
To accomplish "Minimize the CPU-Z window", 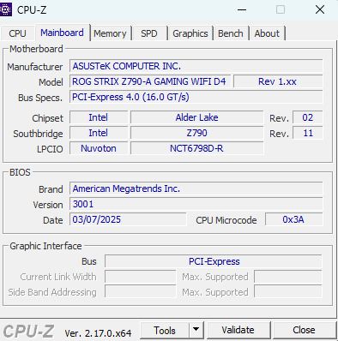I will [x=242, y=9].
